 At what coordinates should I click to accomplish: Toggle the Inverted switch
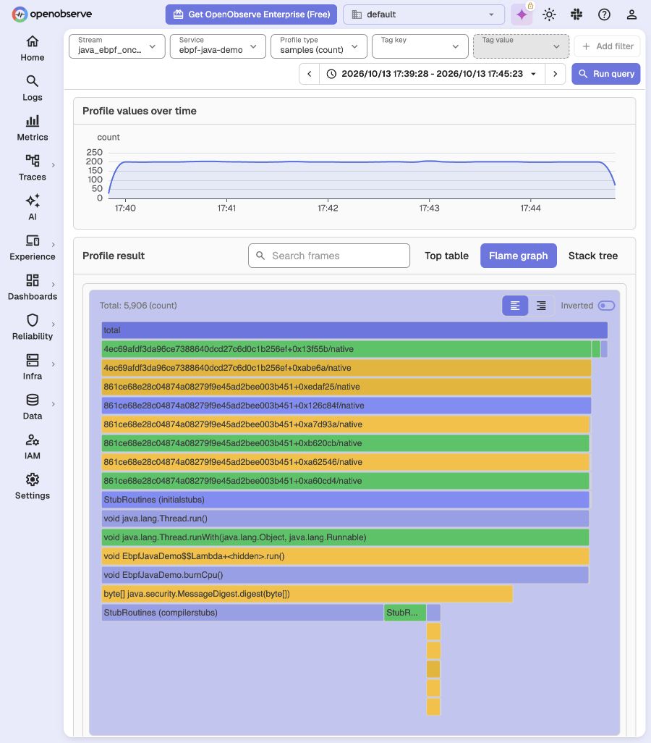[606, 306]
